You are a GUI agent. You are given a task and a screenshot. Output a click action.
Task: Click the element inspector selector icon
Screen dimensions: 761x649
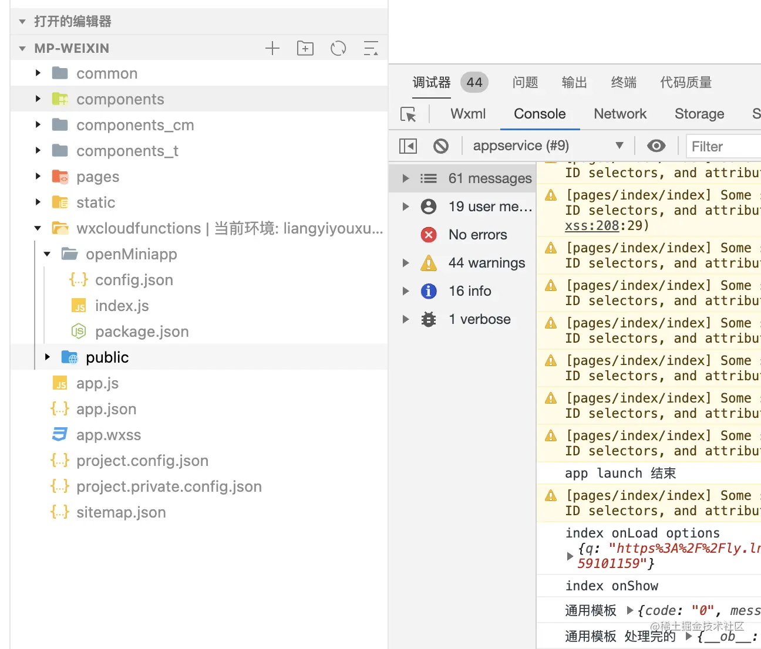(x=408, y=114)
